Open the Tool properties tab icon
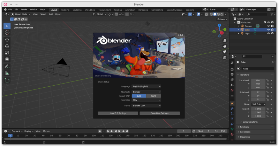279x147 pixels. click(232, 63)
